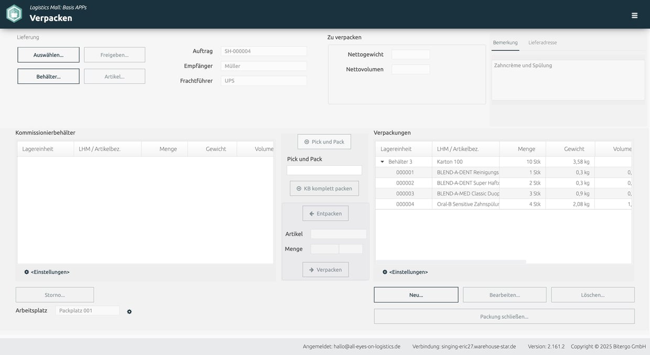Viewport: 650px width, 355px height.
Task: Click Menge header in Kommissionierbehälter table
Action: 165,149
